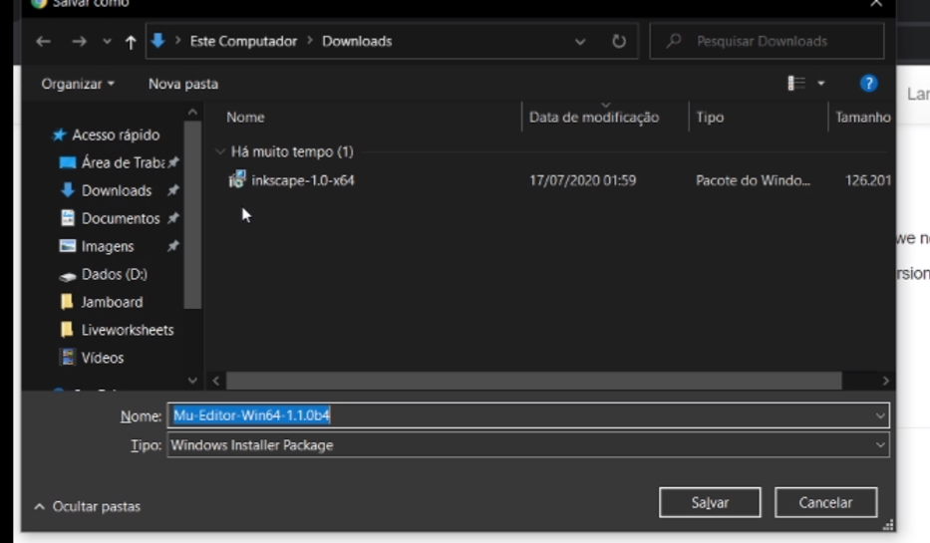
Task: Go back with the left arrow
Action: point(43,42)
